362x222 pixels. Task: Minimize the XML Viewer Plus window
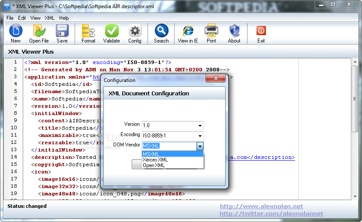coord(321,5)
